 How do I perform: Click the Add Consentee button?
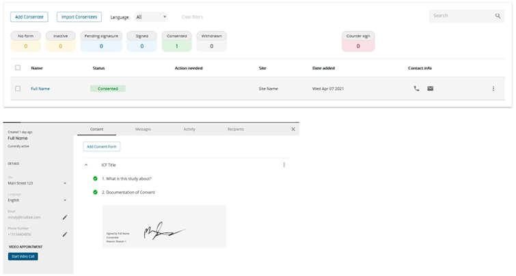click(29, 17)
